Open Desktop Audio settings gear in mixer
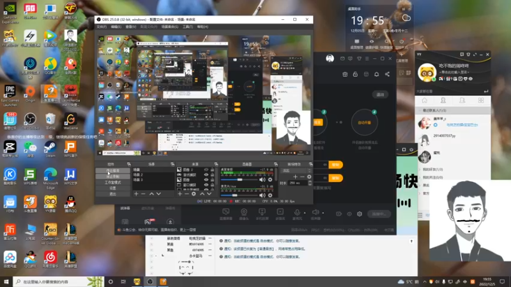 270,180
